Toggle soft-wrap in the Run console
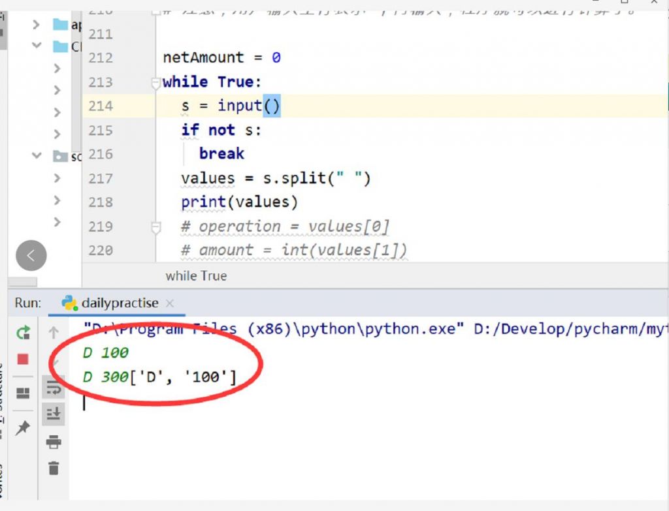This screenshot has width=669, height=511. pos(54,388)
